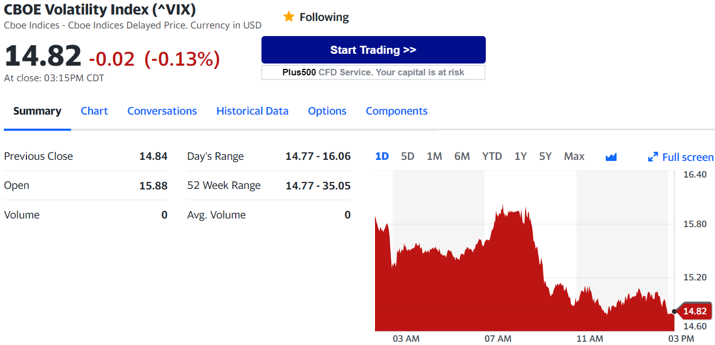Click the 14.60 y-axis label
Image resolution: width=715 pixels, height=345 pixels.
[695, 326]
